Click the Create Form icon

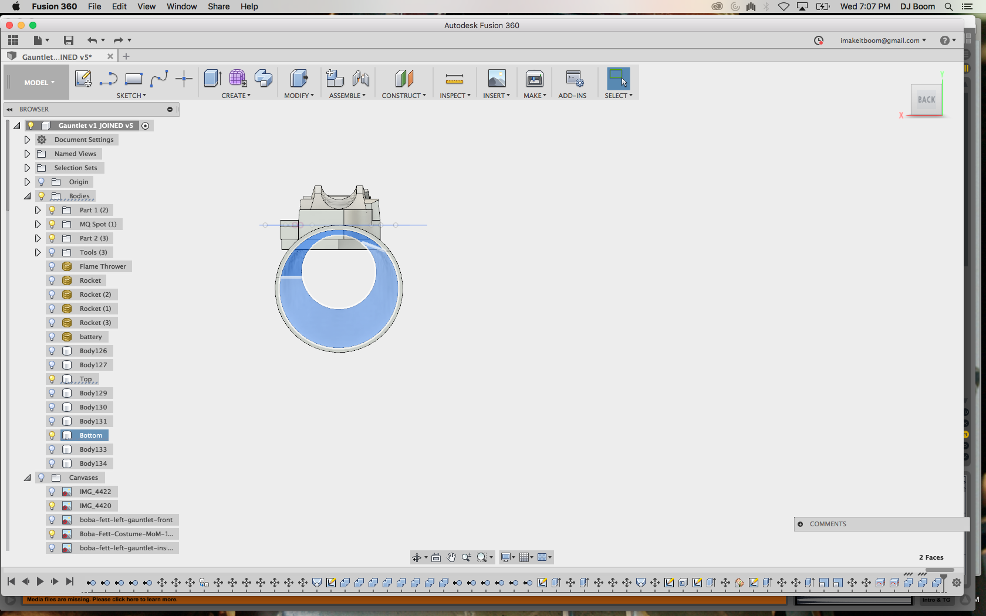[238, 79]
